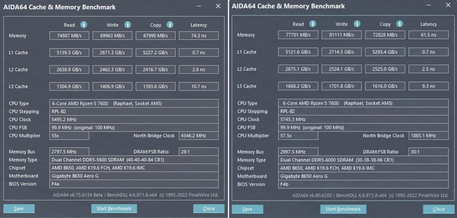Click the DRAM:FSB Ratio field showing 30:1
Image resolution: width=457 pixels, height=218 pixels.
point(428,152)
